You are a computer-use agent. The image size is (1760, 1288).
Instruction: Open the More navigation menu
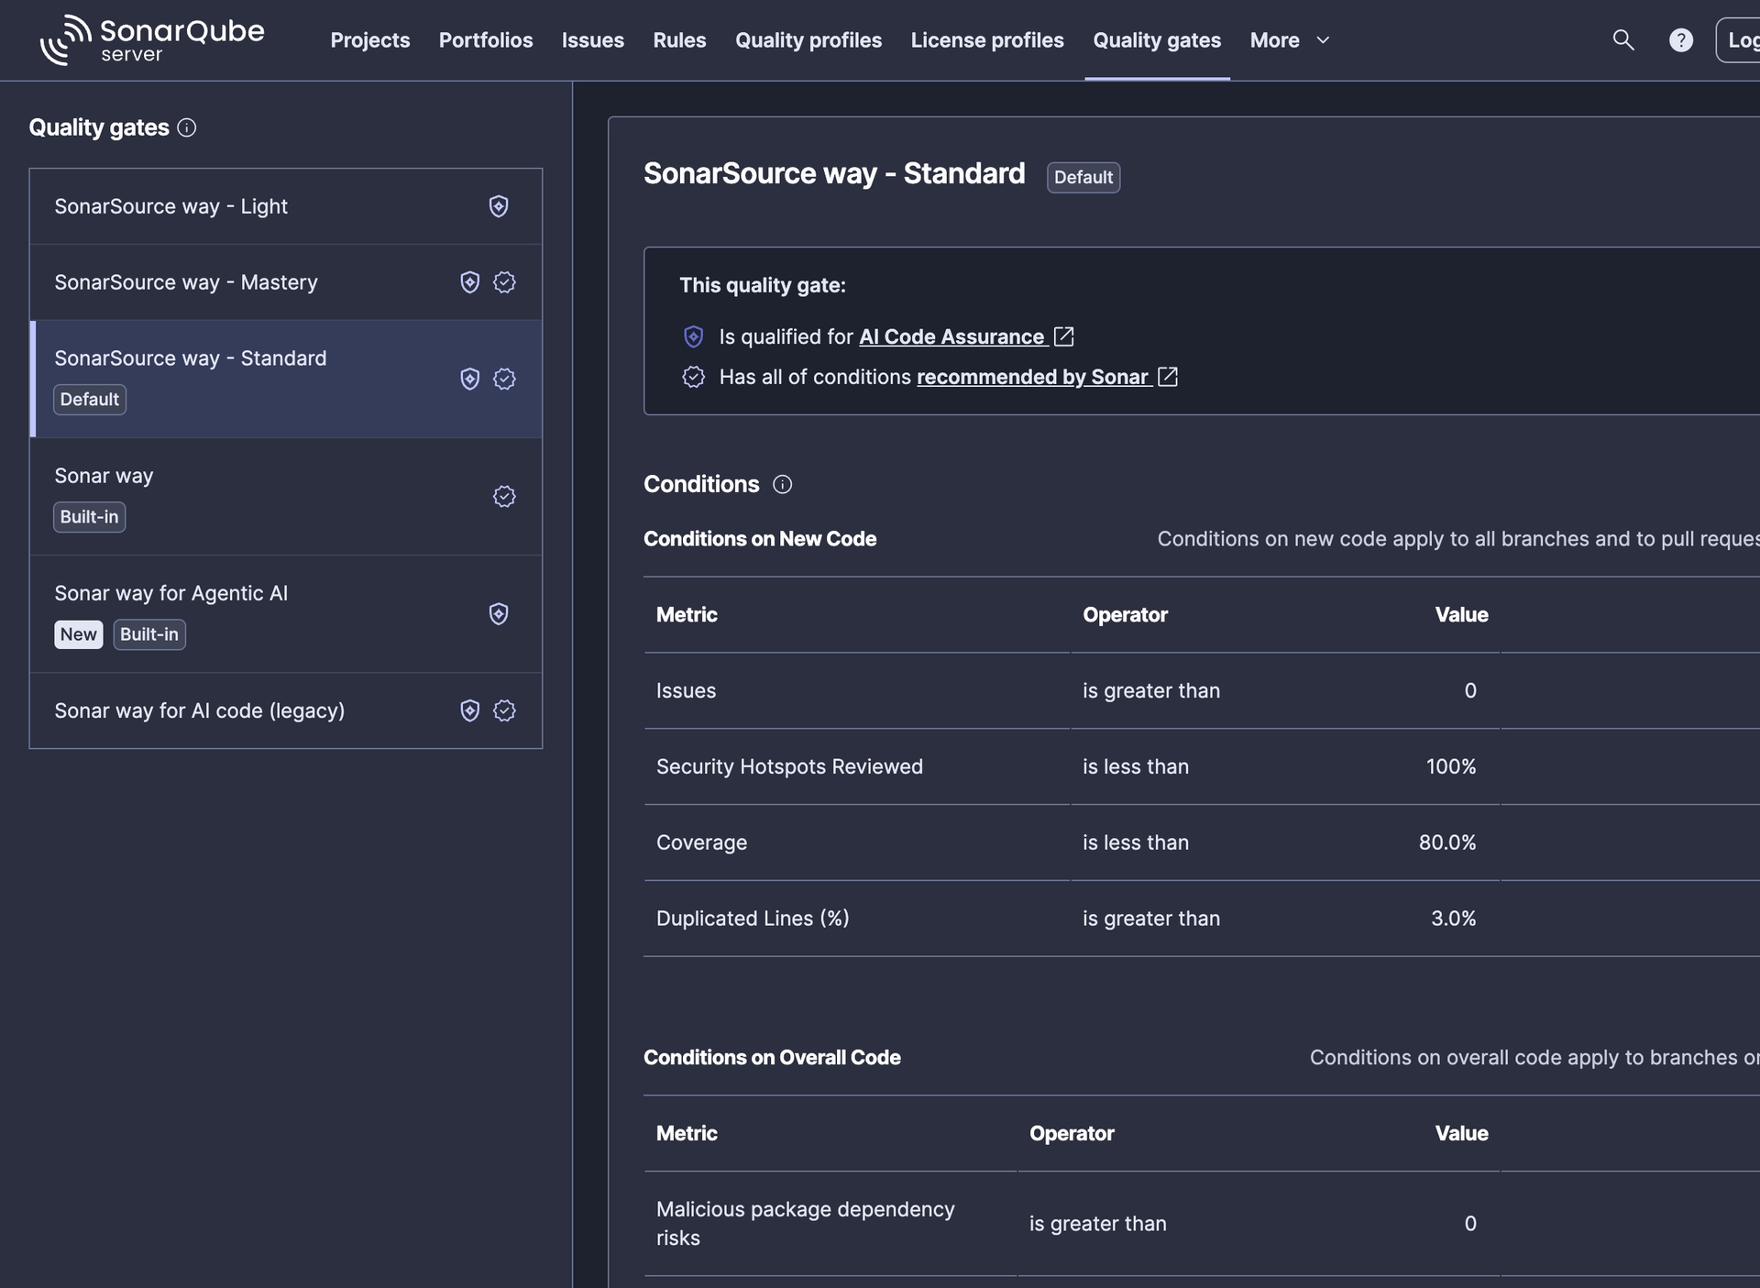pyautogui.click(x=1290, y=40)
